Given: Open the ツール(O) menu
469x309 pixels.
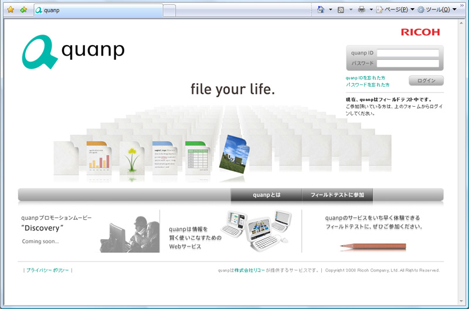Looking at the screenshot, I should point(437,10).
